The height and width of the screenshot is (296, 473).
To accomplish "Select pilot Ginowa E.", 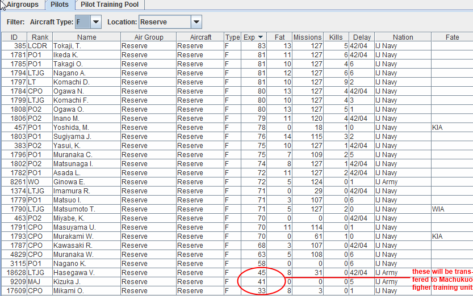I will pos(86,182).
